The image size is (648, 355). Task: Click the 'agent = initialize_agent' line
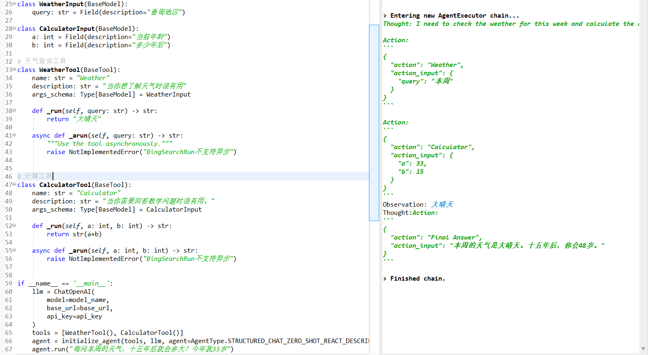click(x=200, y=341)
